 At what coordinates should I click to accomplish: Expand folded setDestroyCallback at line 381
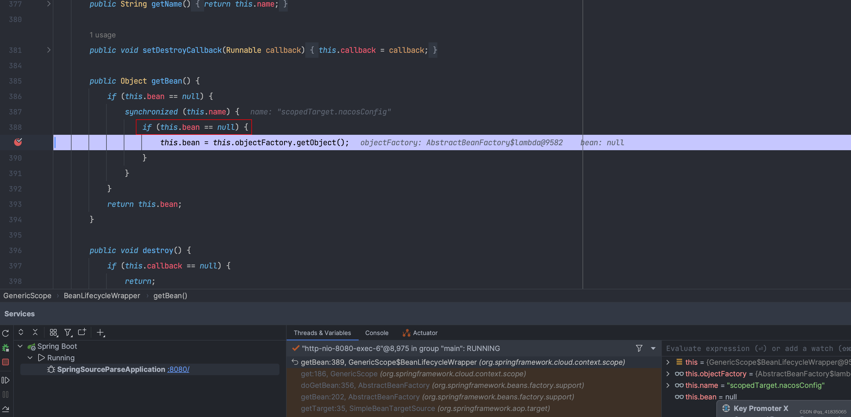[x=49, y=50]
